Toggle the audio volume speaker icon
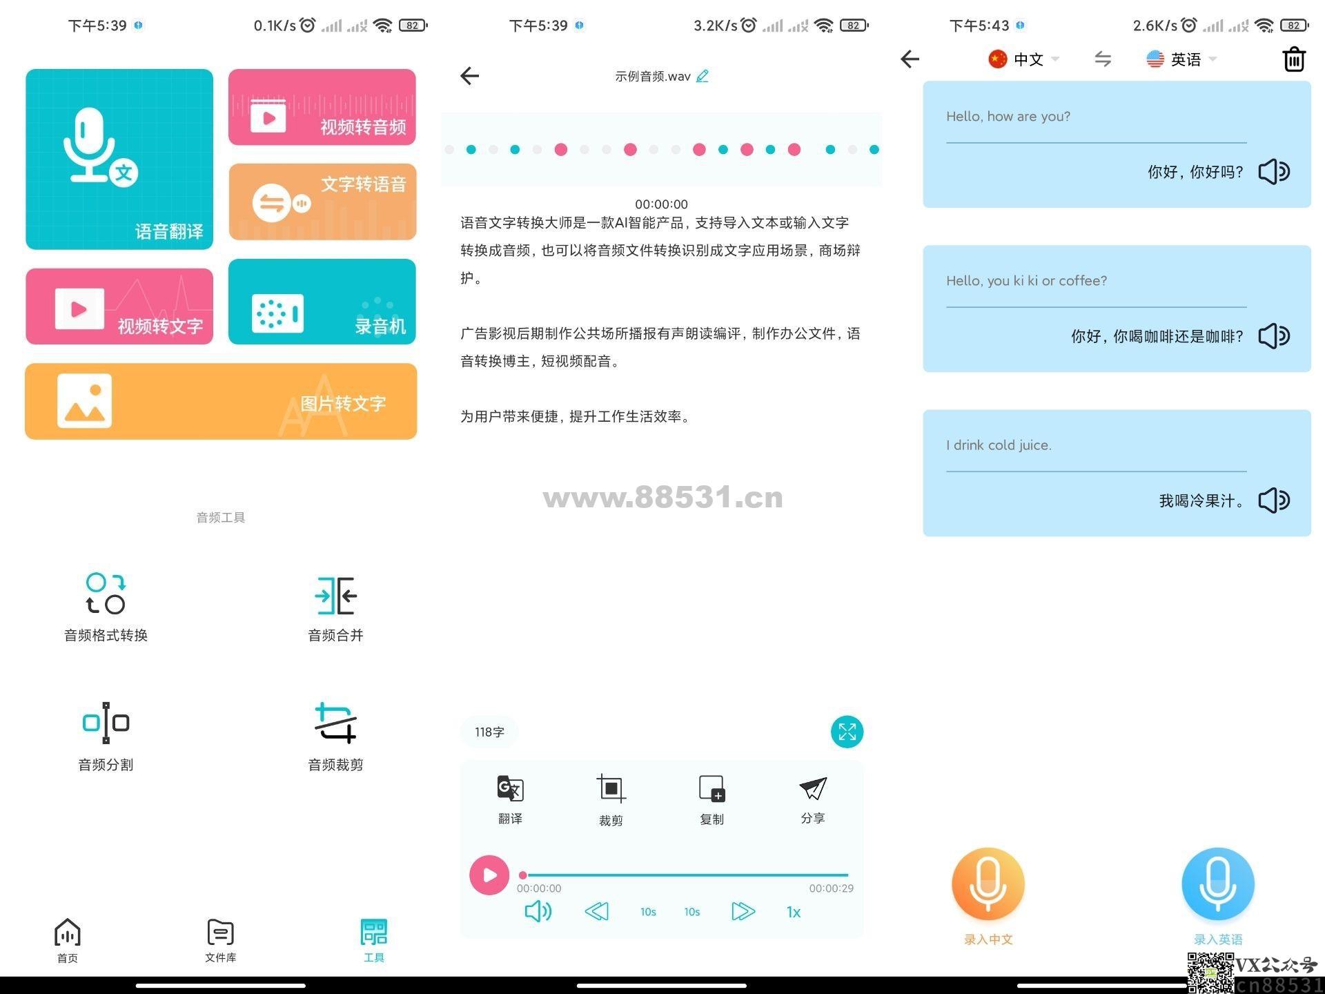The height and width of the screenshot is (994, 1325). tap(538, 911)
